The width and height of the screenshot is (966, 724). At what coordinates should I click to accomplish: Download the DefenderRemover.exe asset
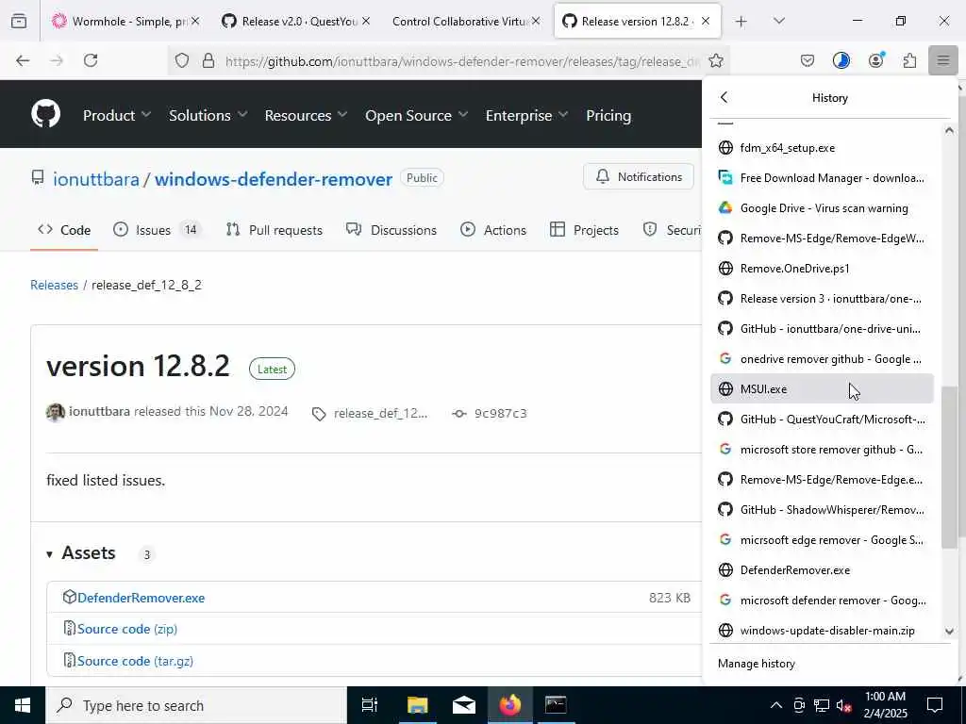142,598
